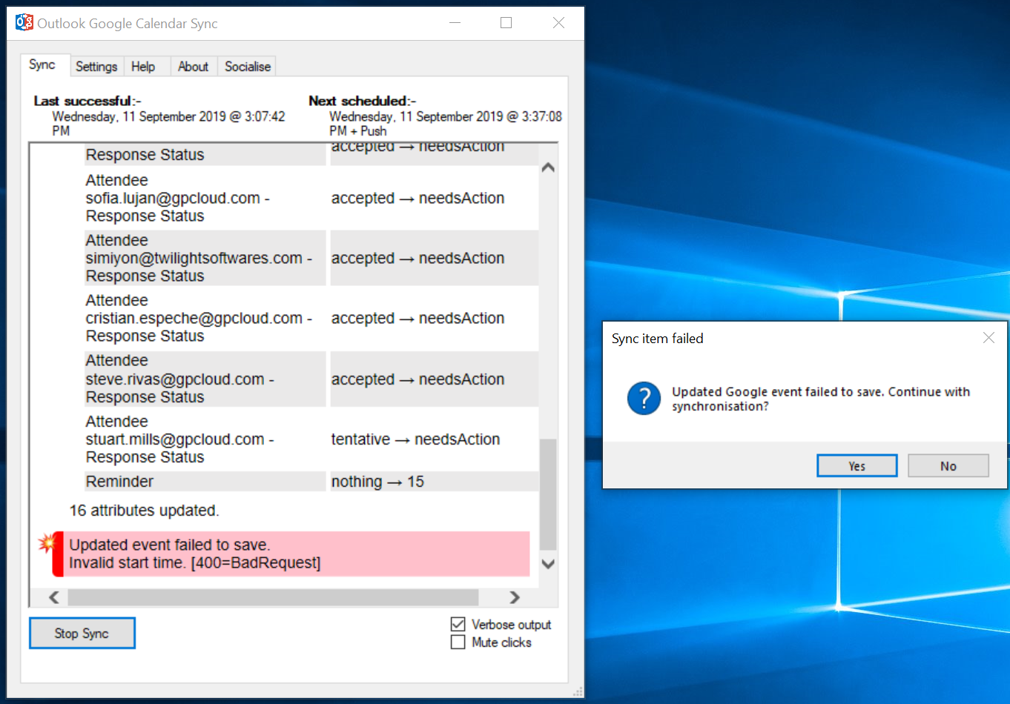This screenshot has width=1010, height=704.
Task: Click the last successful date 3:07:42 PM
Action: (x=168, y=123)
